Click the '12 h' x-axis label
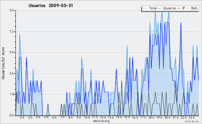This screenshot has height=124, width=202. tap(103, 117)
